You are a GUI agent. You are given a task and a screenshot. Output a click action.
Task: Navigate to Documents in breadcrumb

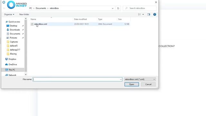tap(41, 8)
